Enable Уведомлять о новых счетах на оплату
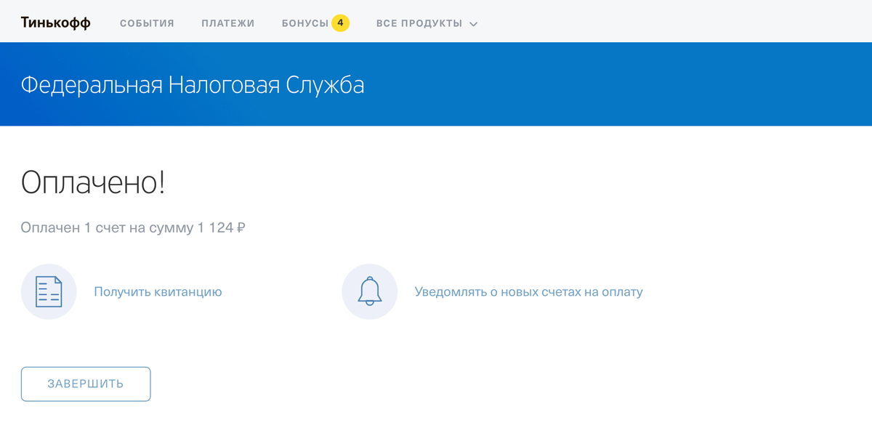The image size is (872, 436). point(528,292)
